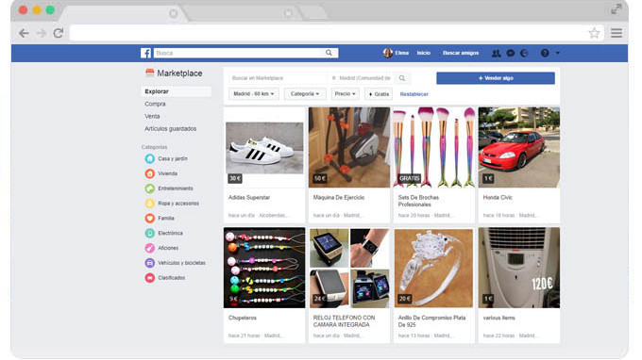The width and height of the screenshot is (642, 360).
Task: Open the Chupeteros beads photo
Action: 264,268
